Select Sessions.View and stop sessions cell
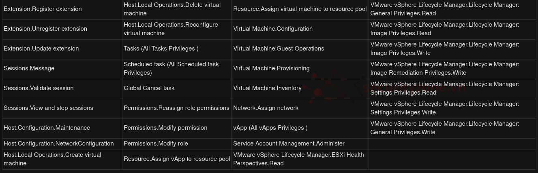The image size is (538, 173). pyautogui.click(x=49, y=108)
